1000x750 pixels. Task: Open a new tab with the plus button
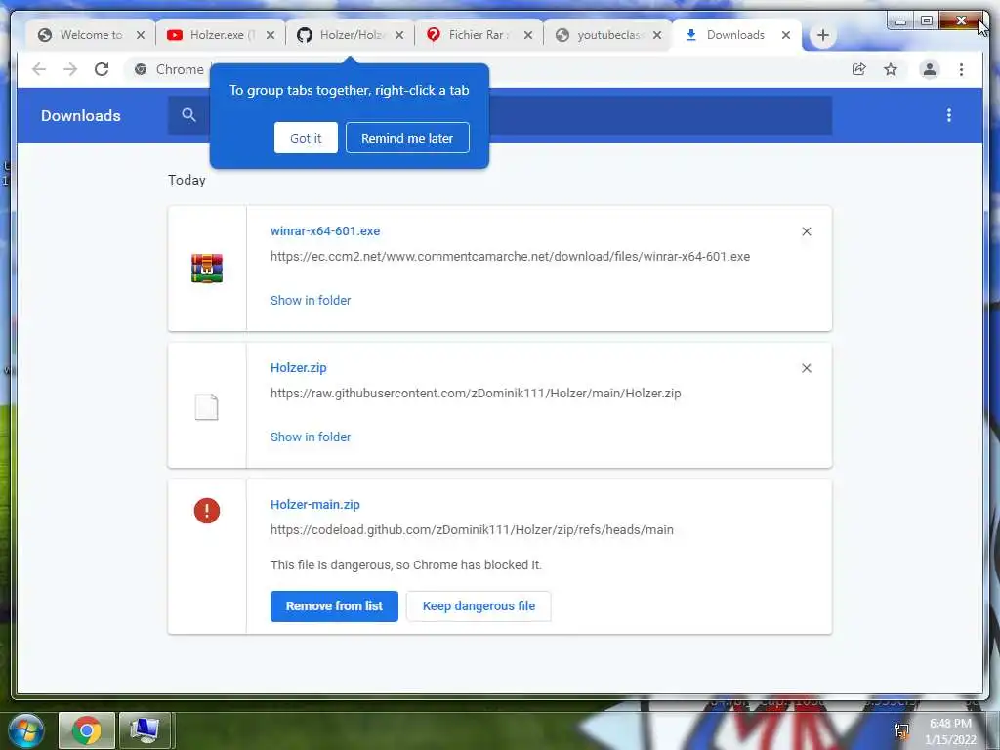[822, 35]
